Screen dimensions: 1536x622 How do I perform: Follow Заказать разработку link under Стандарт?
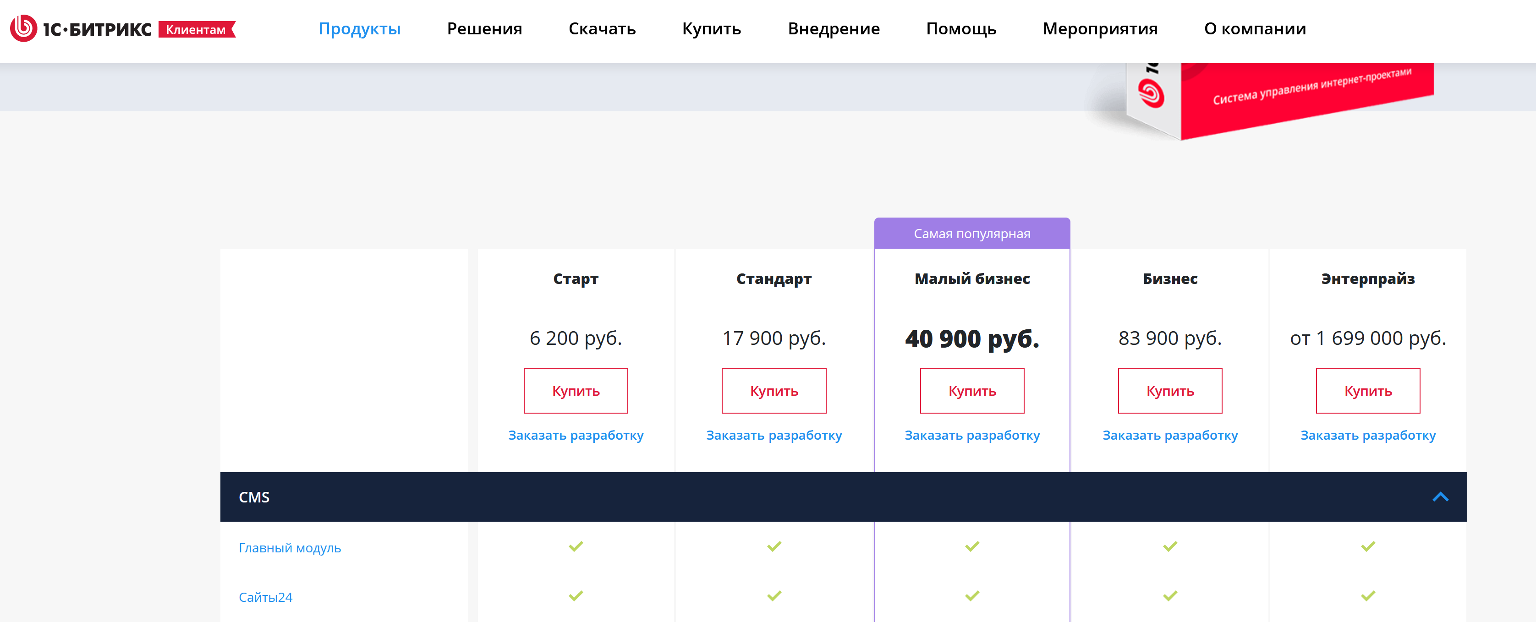coord(774,436)
